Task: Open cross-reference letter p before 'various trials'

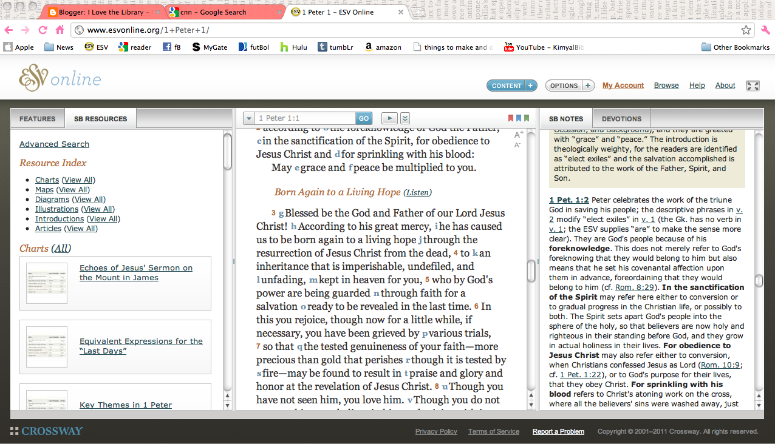Action: (x=425, y=334)
